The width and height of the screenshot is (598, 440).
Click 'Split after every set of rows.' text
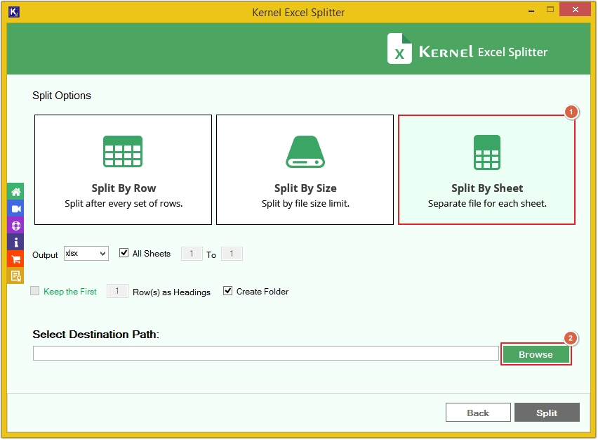tap(124, 204)
